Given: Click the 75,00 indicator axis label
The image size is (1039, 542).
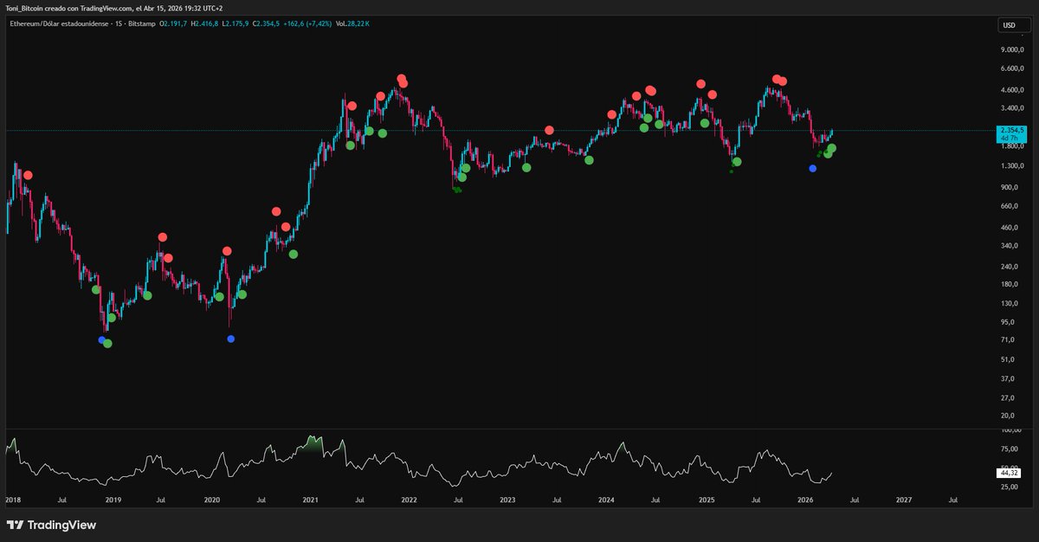Looking at the screenshot, I should (x=1009, y=449).
